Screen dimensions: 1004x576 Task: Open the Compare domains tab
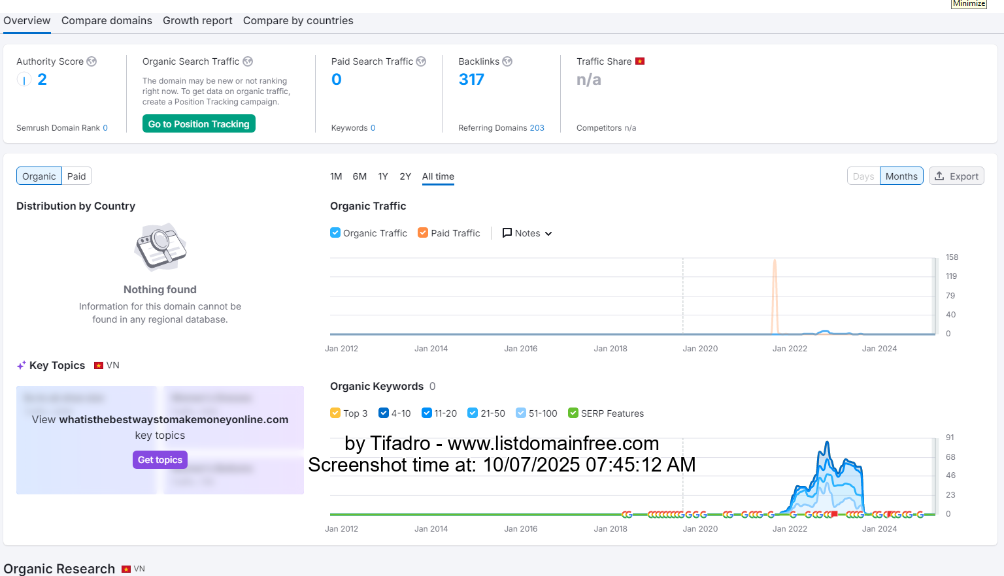[x=107, y=21]
